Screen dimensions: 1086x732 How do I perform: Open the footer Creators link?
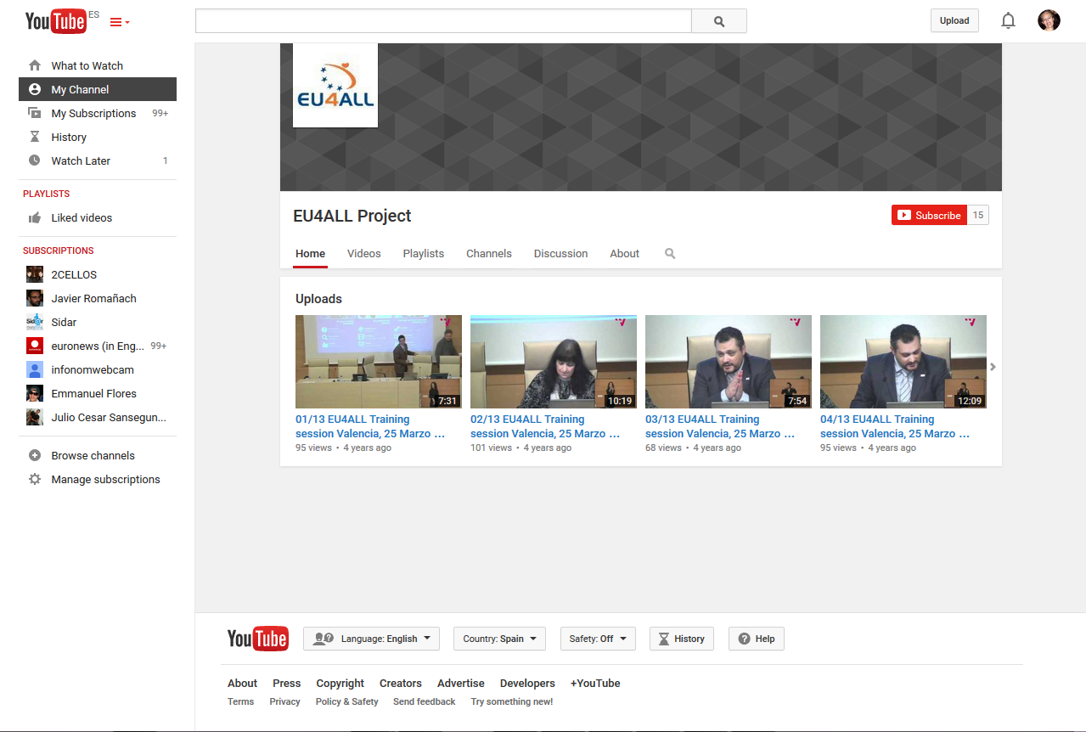(401, 683)
